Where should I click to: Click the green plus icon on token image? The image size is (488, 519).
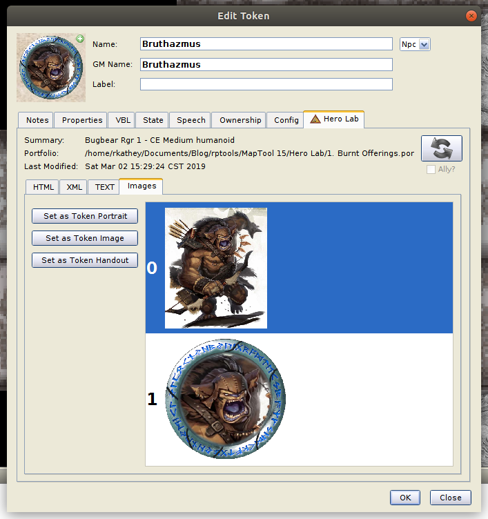pyautogui.click(x=80, y=39)
